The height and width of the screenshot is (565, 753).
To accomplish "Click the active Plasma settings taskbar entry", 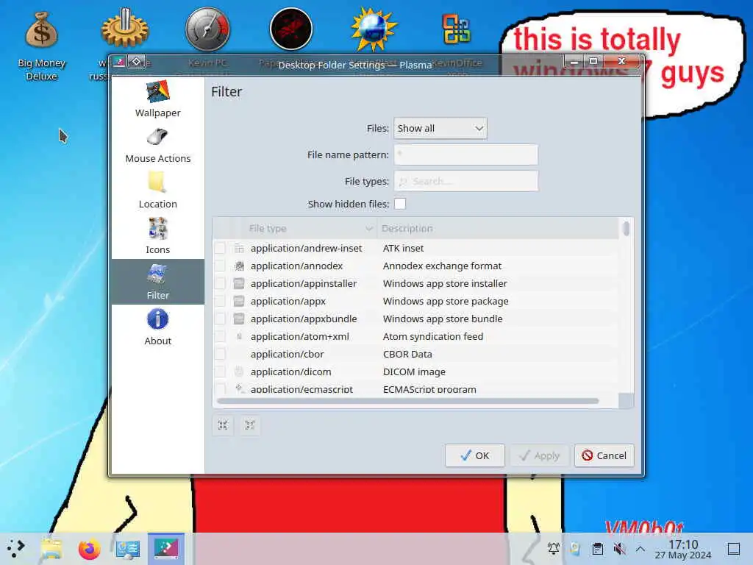I will (165, 548).
